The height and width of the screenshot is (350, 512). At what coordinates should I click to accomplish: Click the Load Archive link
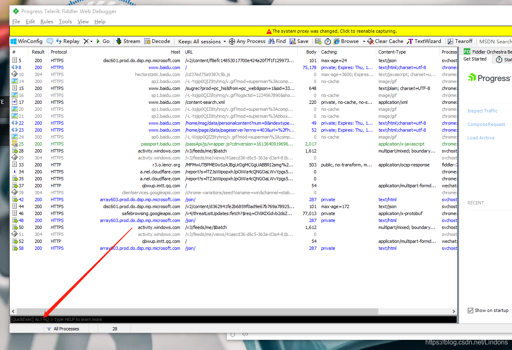point(481,138)
